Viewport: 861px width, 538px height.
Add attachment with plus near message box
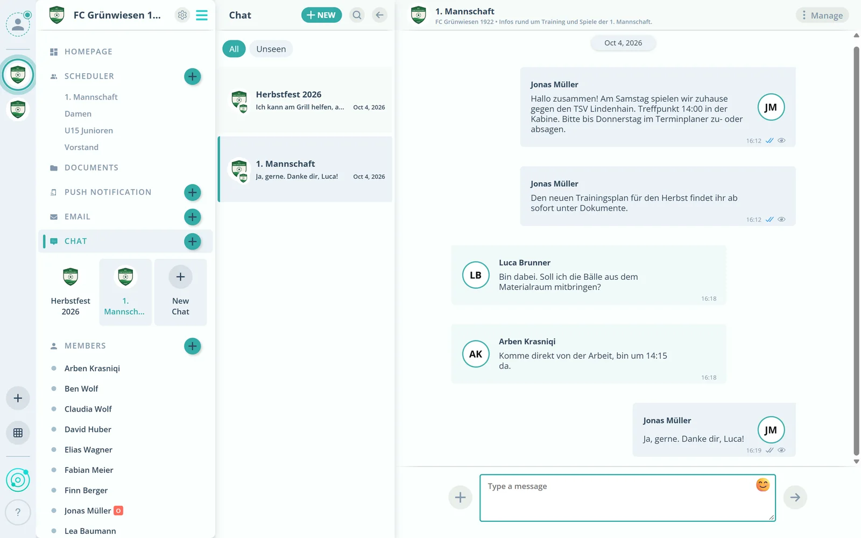pos(460,498)
